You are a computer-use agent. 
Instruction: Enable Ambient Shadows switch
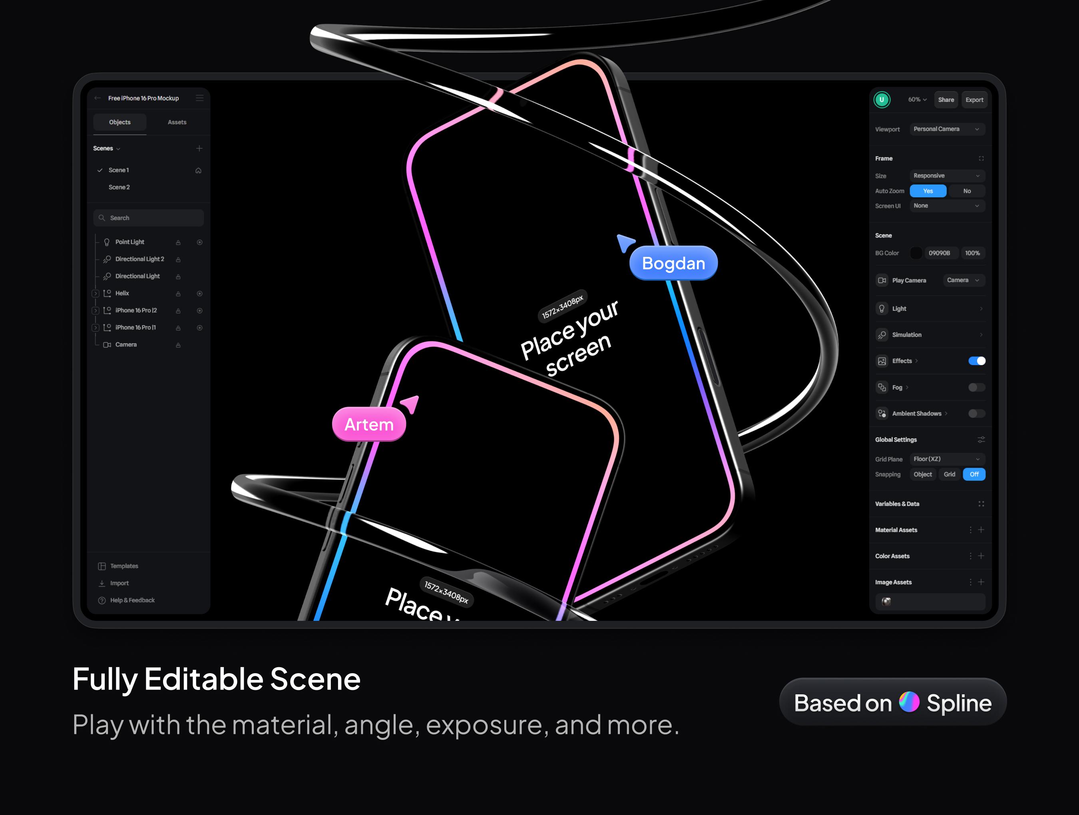[x=977, y=413]
